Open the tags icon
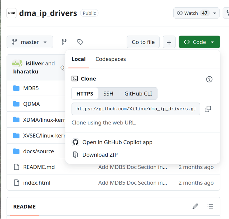This screenshot has width=229, height=219. click(x=80, y=42)
